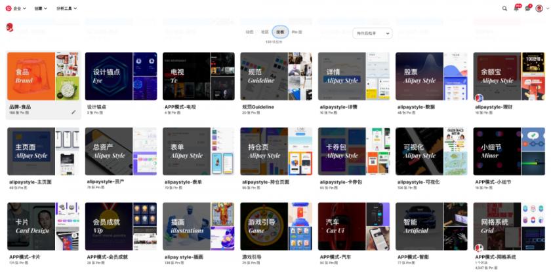Select the first tab left of 社区
551x276 pixels.
[x=249, y=32]
